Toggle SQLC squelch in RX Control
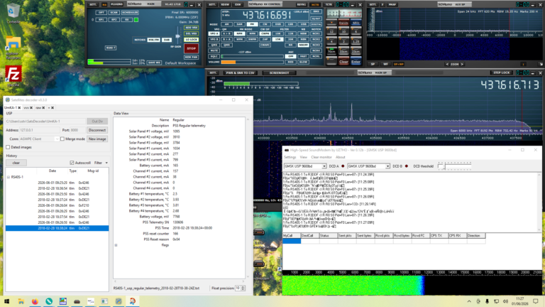Screen dimensions: 545x307 point(214,56)
